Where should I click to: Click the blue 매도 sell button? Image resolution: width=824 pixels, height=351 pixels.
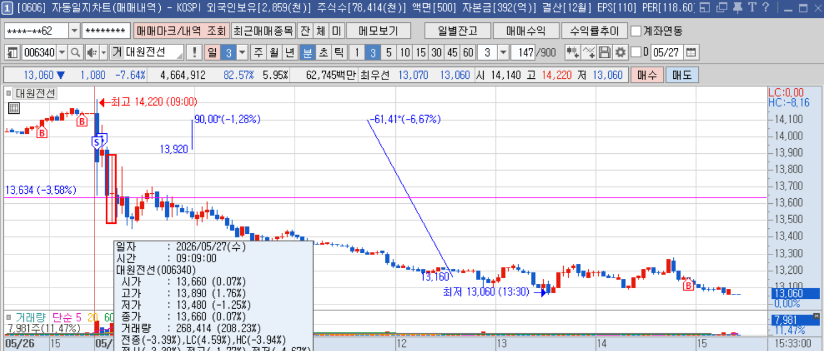682,75
